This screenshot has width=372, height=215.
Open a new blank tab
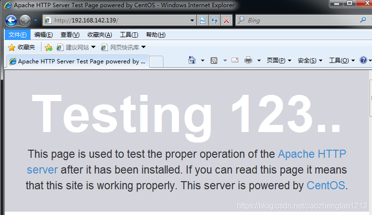click(156, 62)
